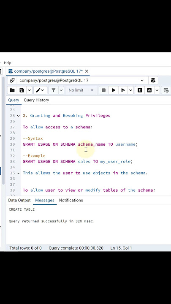Expand the No limit rows dropdown
The height and width of the screenshot is (304, 171).
81,90
